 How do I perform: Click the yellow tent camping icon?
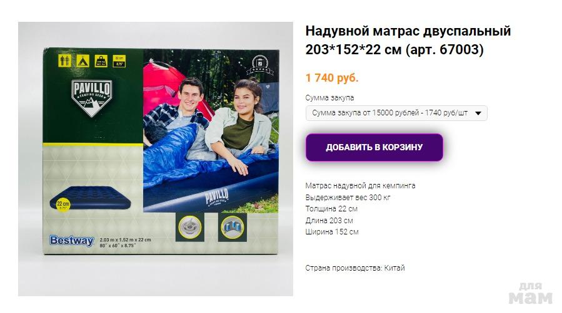click(x=83, y=60)
